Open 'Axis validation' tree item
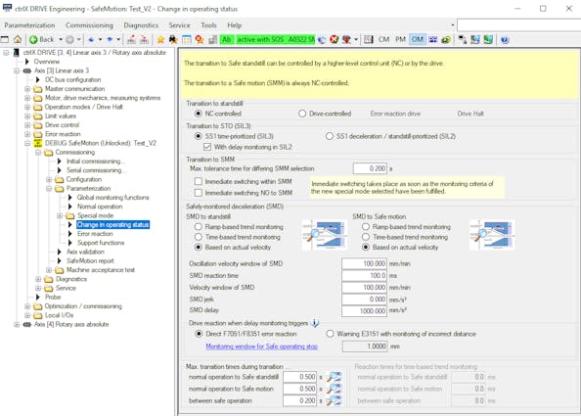This screenshot has width=581, height=416. (x=85, y=252)
